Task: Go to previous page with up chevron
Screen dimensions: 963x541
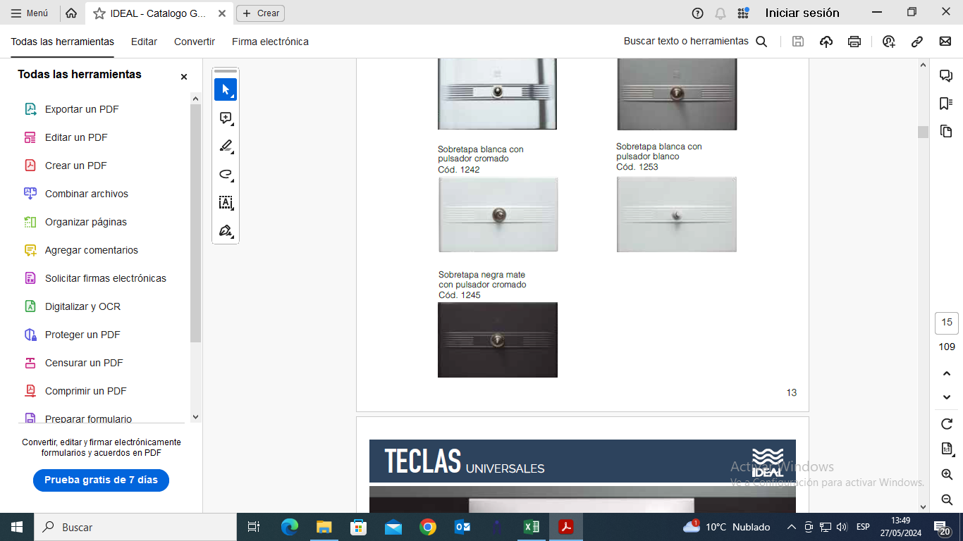Action: (x=947, y=373)
